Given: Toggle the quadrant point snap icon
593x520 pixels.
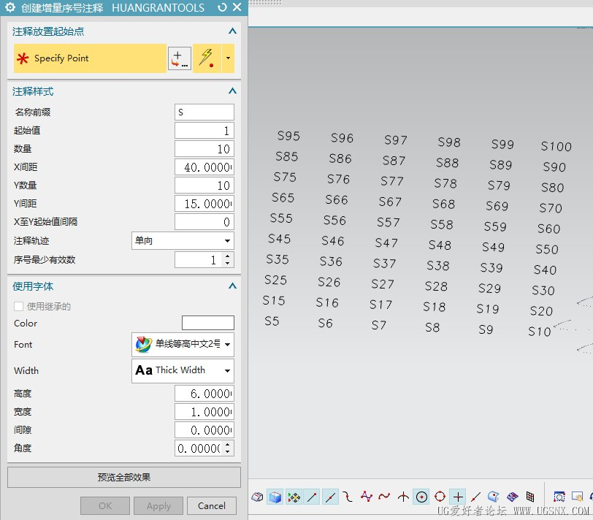Looking at the screenshot, I should point(440,497).
